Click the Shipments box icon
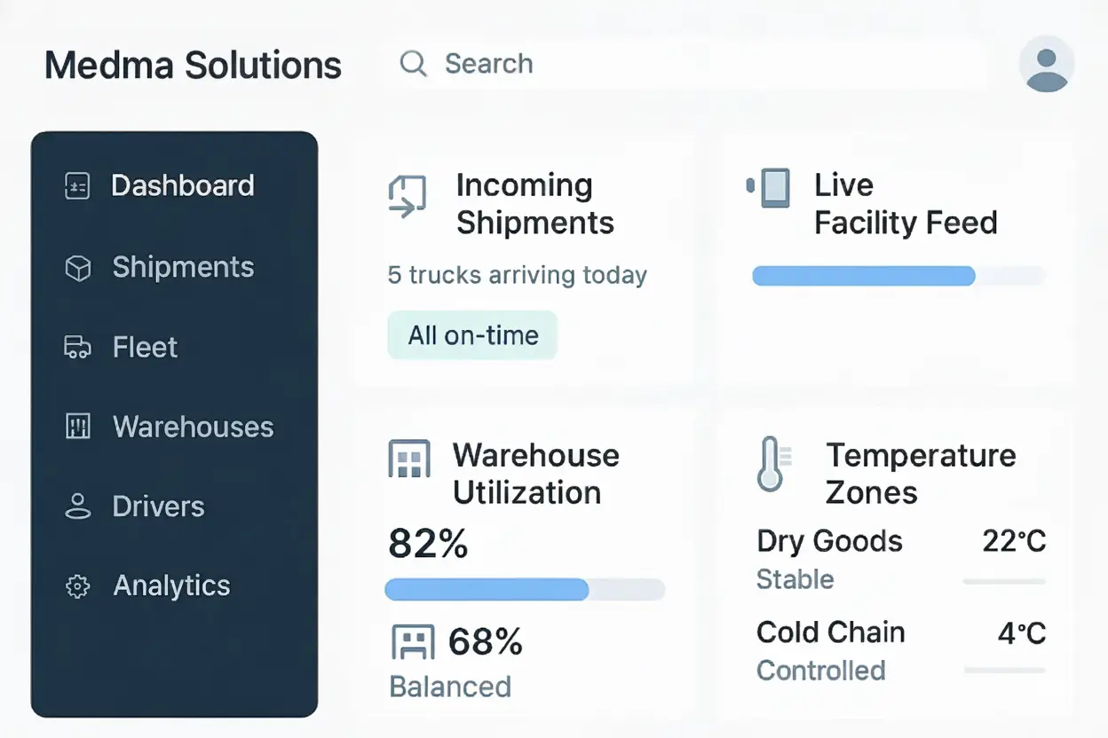 (78, 268)
